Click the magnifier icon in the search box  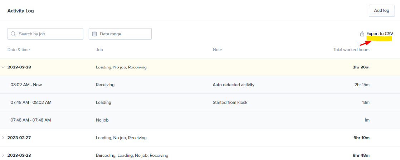(14, 34)
